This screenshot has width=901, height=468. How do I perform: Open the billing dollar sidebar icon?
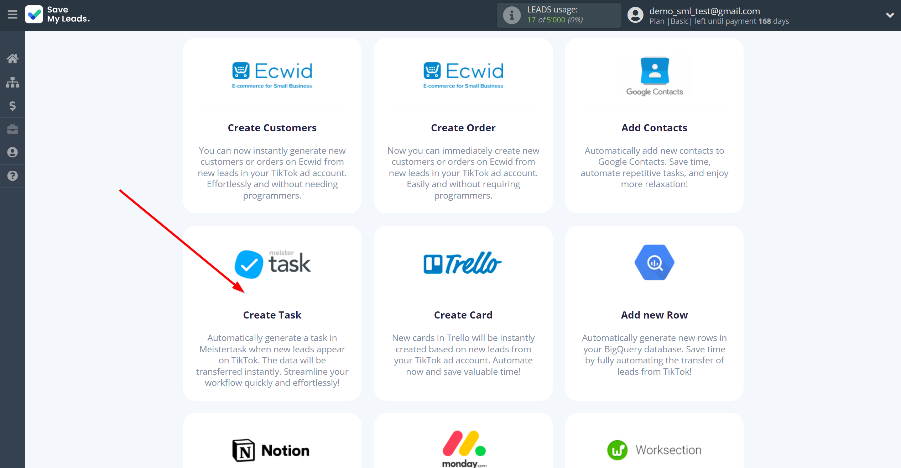(x=12, y=106)
